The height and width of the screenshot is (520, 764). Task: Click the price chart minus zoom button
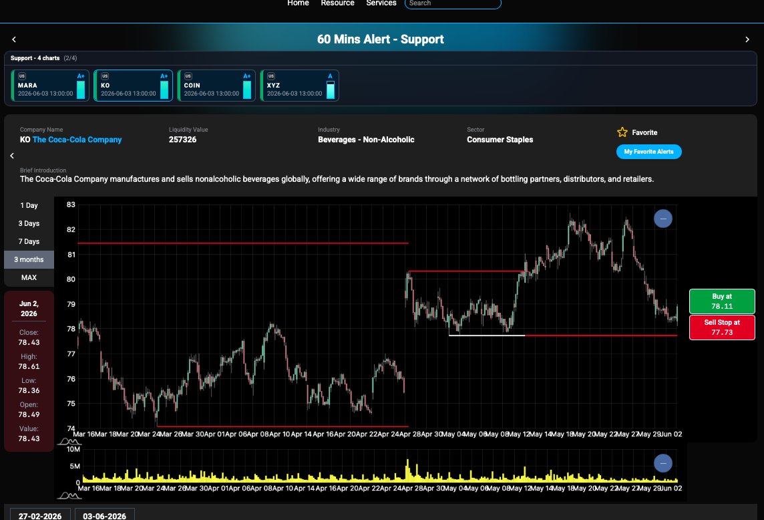[x=662, y=219]
